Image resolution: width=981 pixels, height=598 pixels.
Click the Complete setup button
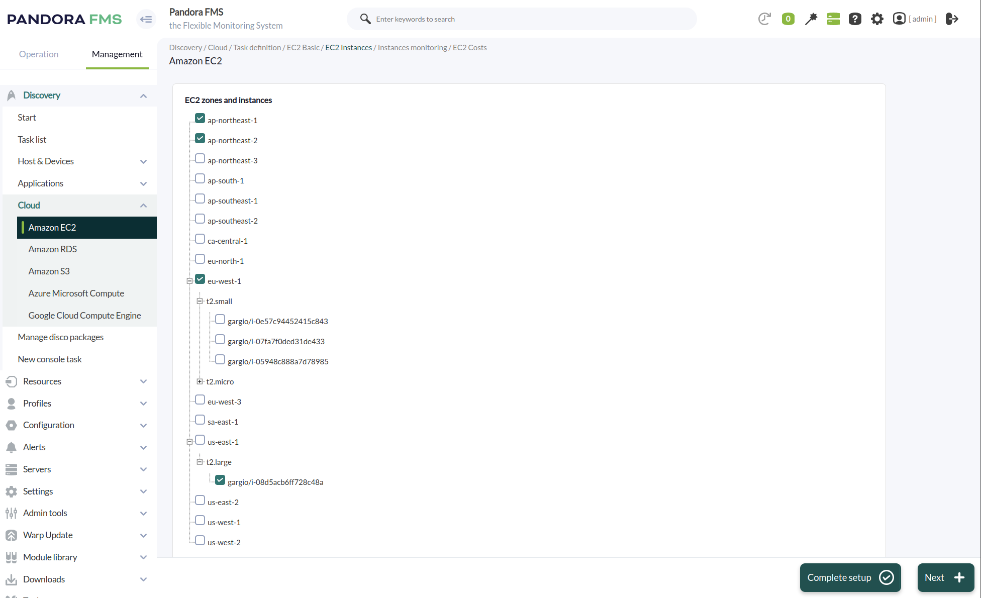[850, 577]
